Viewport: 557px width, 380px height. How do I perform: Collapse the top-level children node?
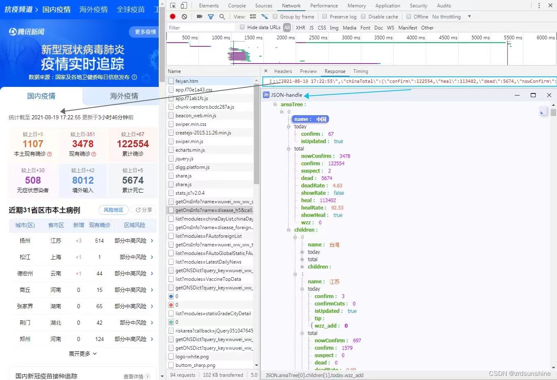[x=288, y=230]
